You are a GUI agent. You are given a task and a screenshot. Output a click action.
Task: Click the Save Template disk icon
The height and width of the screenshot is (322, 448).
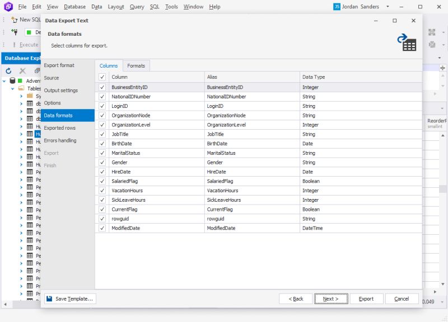(x=52, y=299)
